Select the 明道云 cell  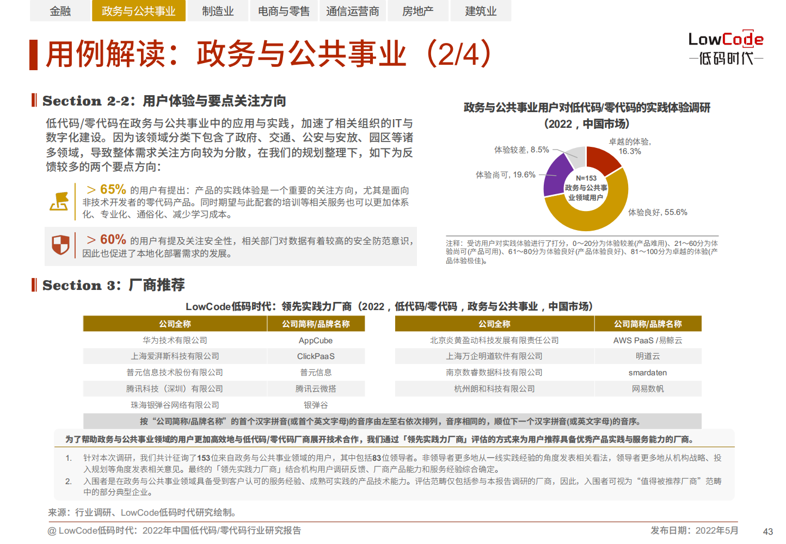pos(648,356)
